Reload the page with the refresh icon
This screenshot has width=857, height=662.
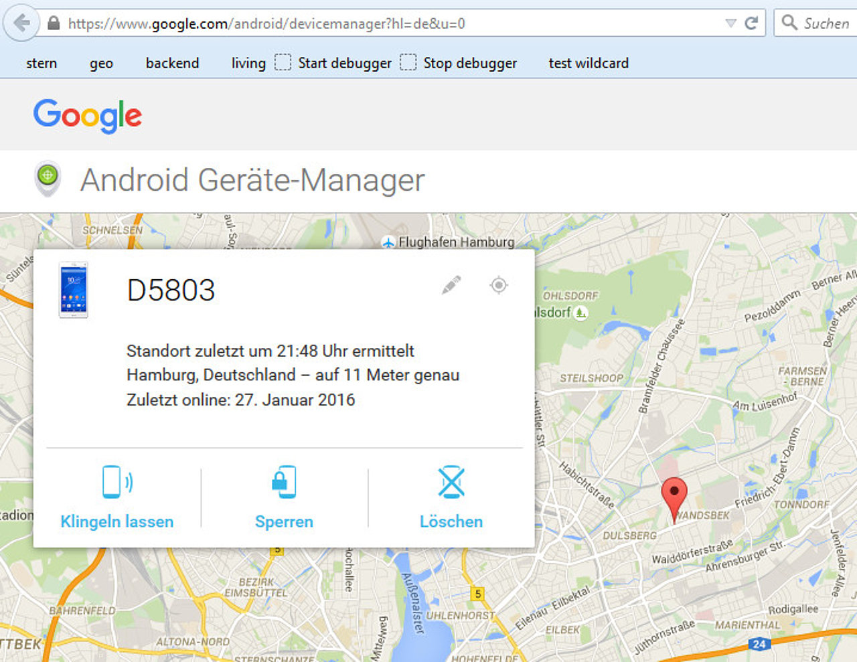pyautogui.click(x=751, y=23)
